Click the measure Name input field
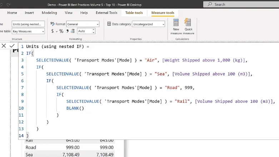279x157 pixels. (x=28, y=24)
